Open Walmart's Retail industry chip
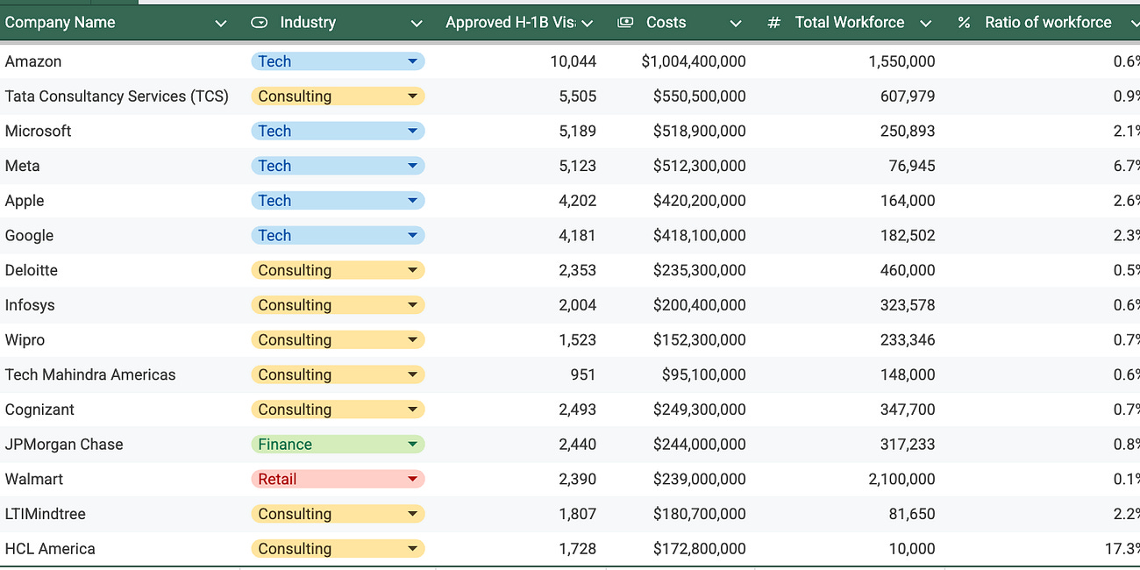This screenshot has height=570, width=1140. pos(338,479)
